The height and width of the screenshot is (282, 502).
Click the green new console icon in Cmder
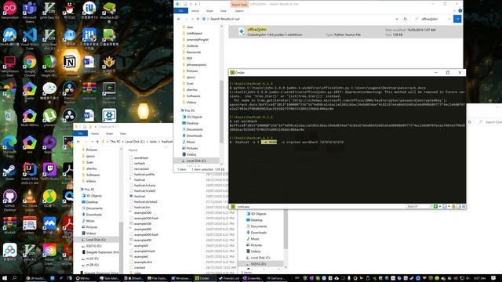coord(435,207)
